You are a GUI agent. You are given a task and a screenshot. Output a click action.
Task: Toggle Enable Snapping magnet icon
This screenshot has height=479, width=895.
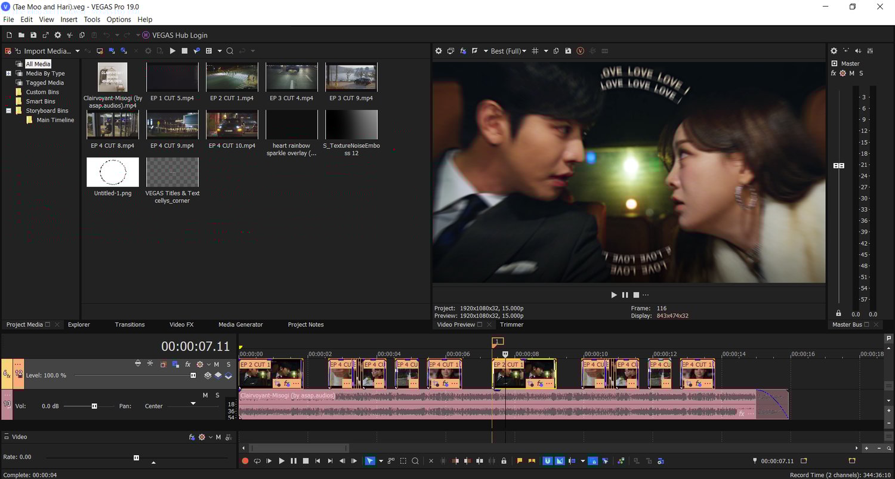click(x=547, y=461)
